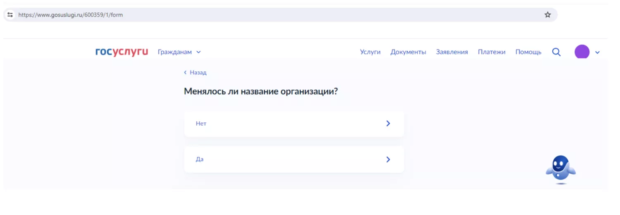Choose the Нет answer option
Screen dimensions: 620x215
click(x=294, y=123)
